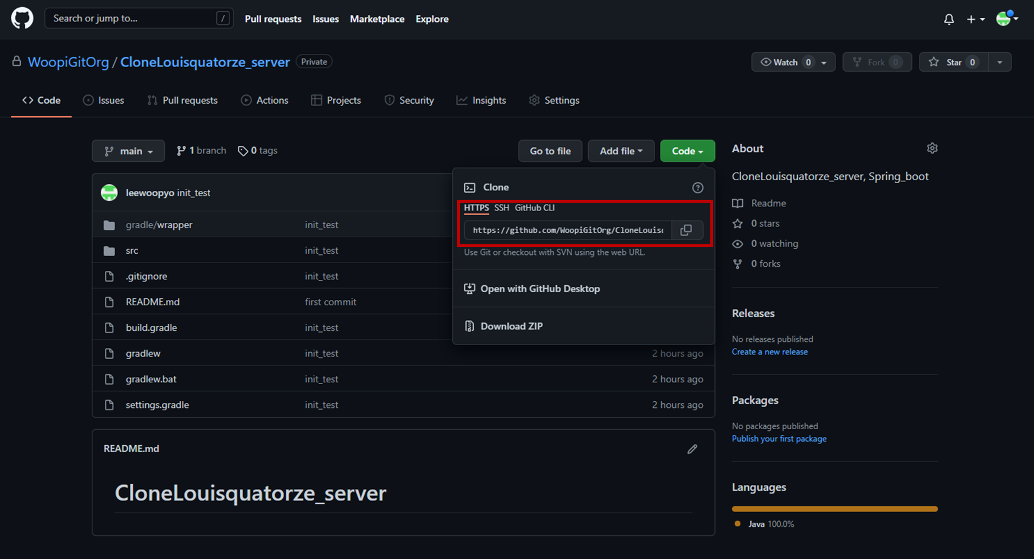
Task: Toggle the green Code dropdown
Action: (x=687, y=151)
